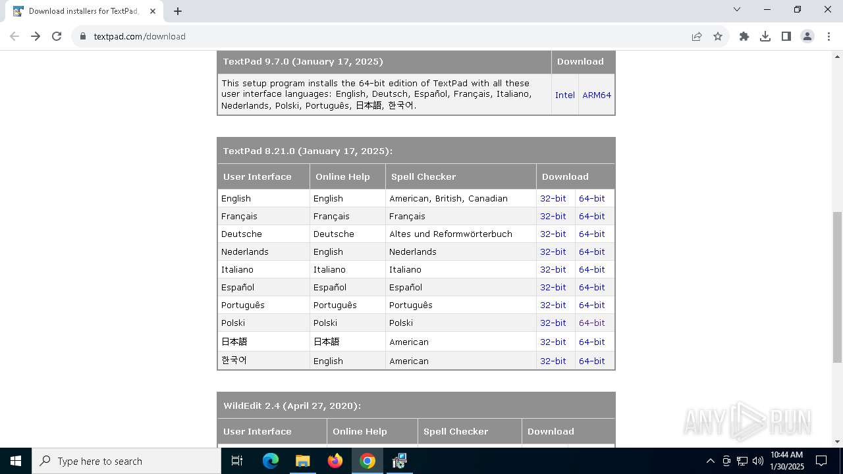The image size is (843, 474).
Task: Bookmark this page with star icon
Action: coord(718,36)
